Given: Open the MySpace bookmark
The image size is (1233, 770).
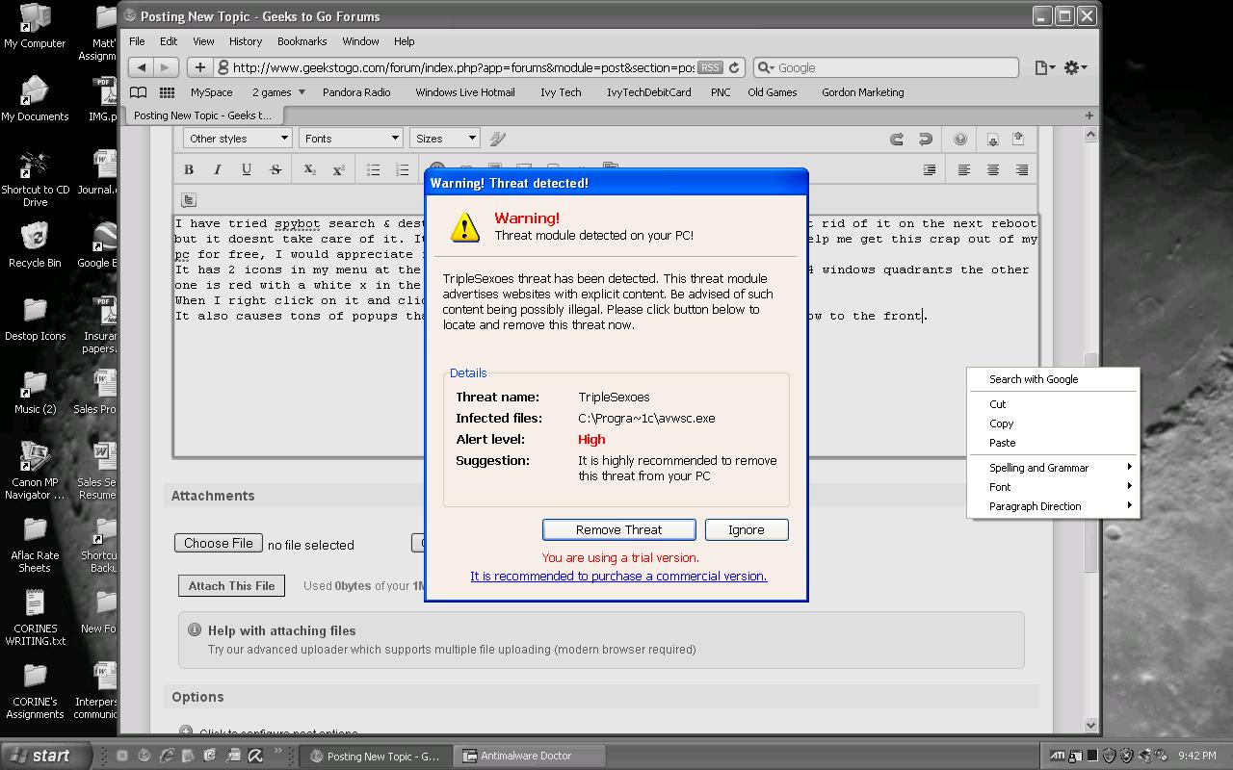Looking at the screenshot, I should click(x=211, y=92).
